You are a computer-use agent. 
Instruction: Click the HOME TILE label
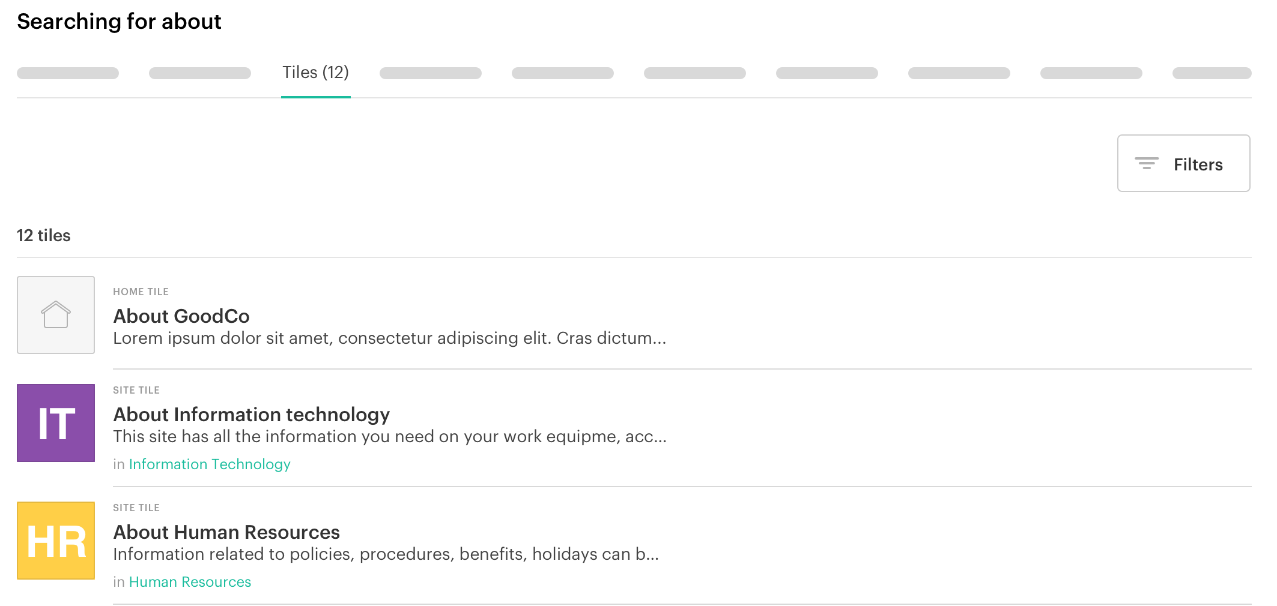(x=141, y=292)
